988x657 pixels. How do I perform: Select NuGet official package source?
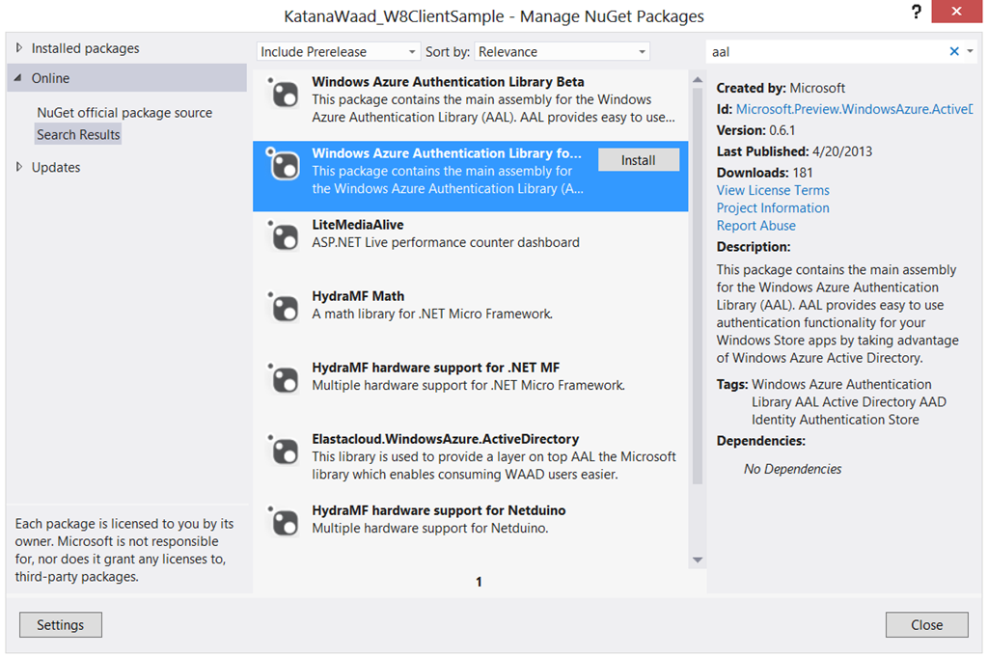coord(124,113)
